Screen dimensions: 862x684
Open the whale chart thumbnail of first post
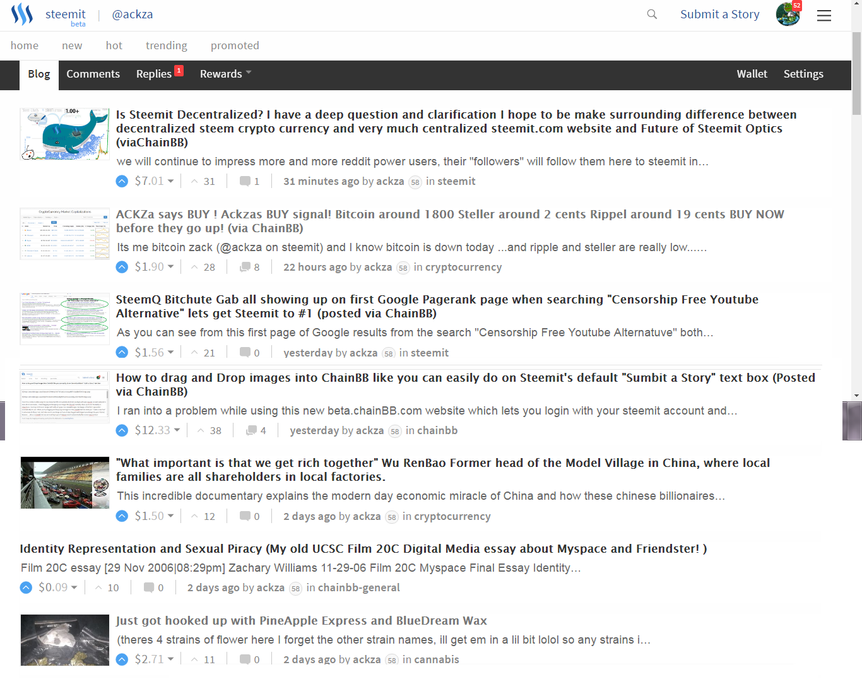(x=65, y=134)
